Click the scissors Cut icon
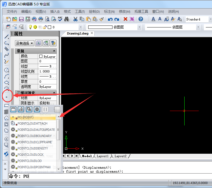Screen dimensions: 212x188 point(75,19)
